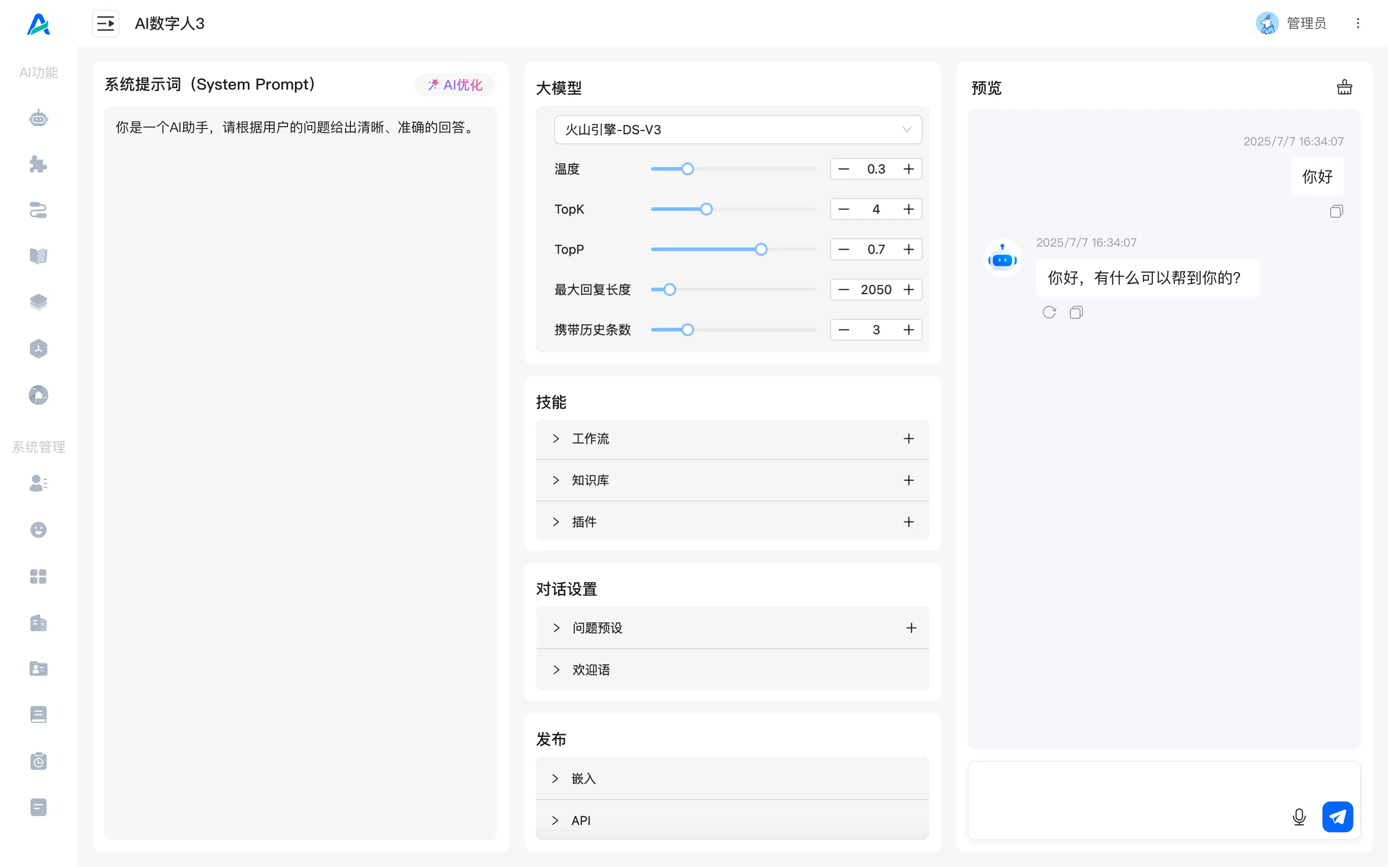Viewport: 1388px width, 867px height.
Task: Open the robot icon in left sidebar
Action: [39, 118]
